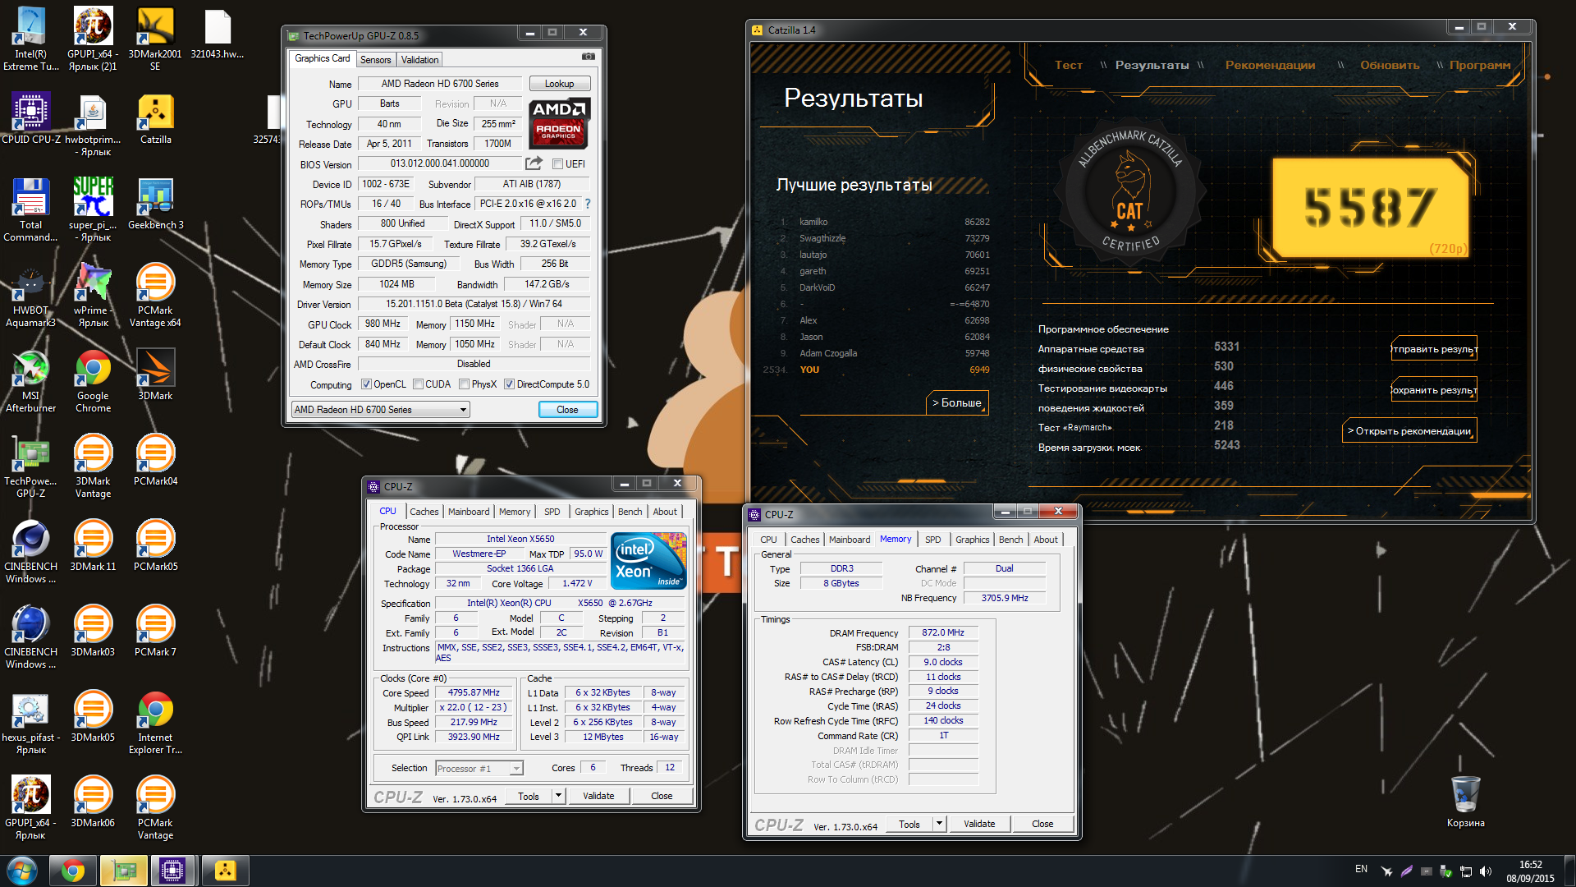Click the Windows Start button
The height and width of the screenshot is (887, 1576).
coord(22,871)
